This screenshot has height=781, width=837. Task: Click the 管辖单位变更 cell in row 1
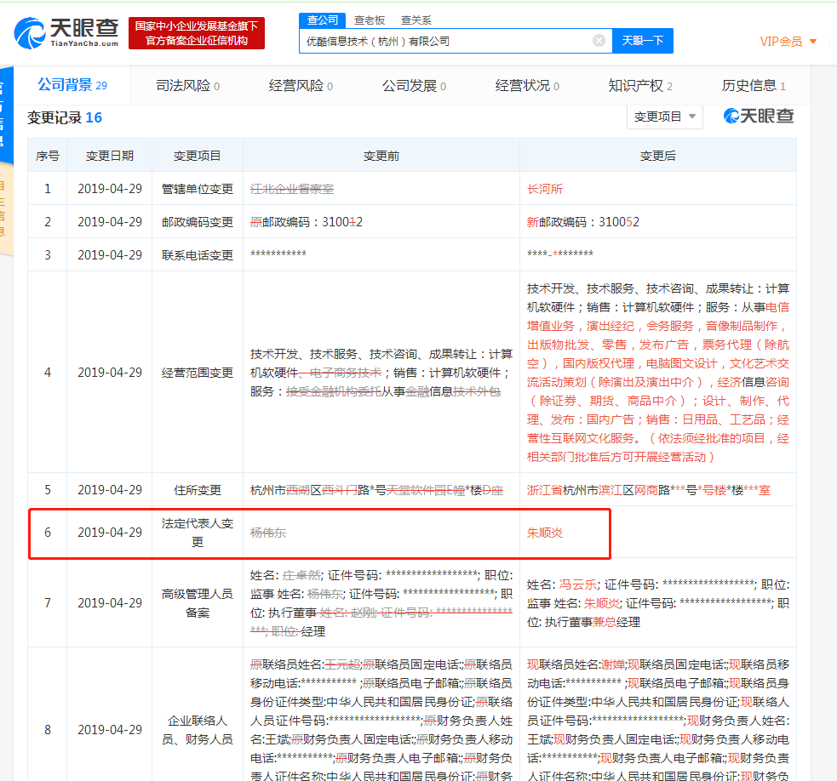(198, 189)
